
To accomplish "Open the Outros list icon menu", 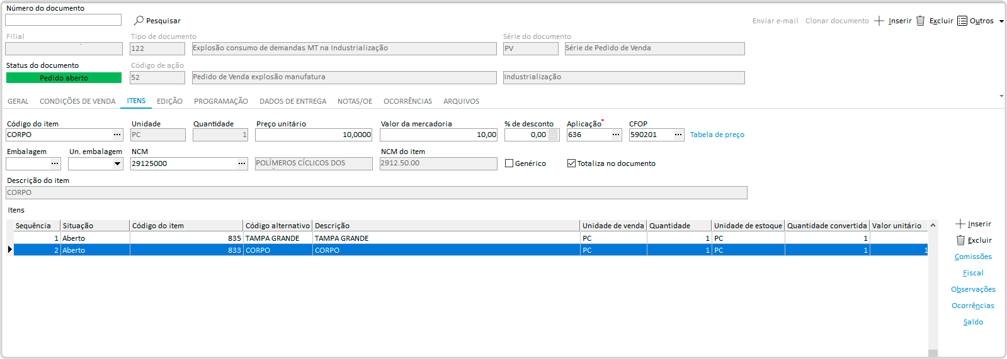I will (x=962, y=21).
